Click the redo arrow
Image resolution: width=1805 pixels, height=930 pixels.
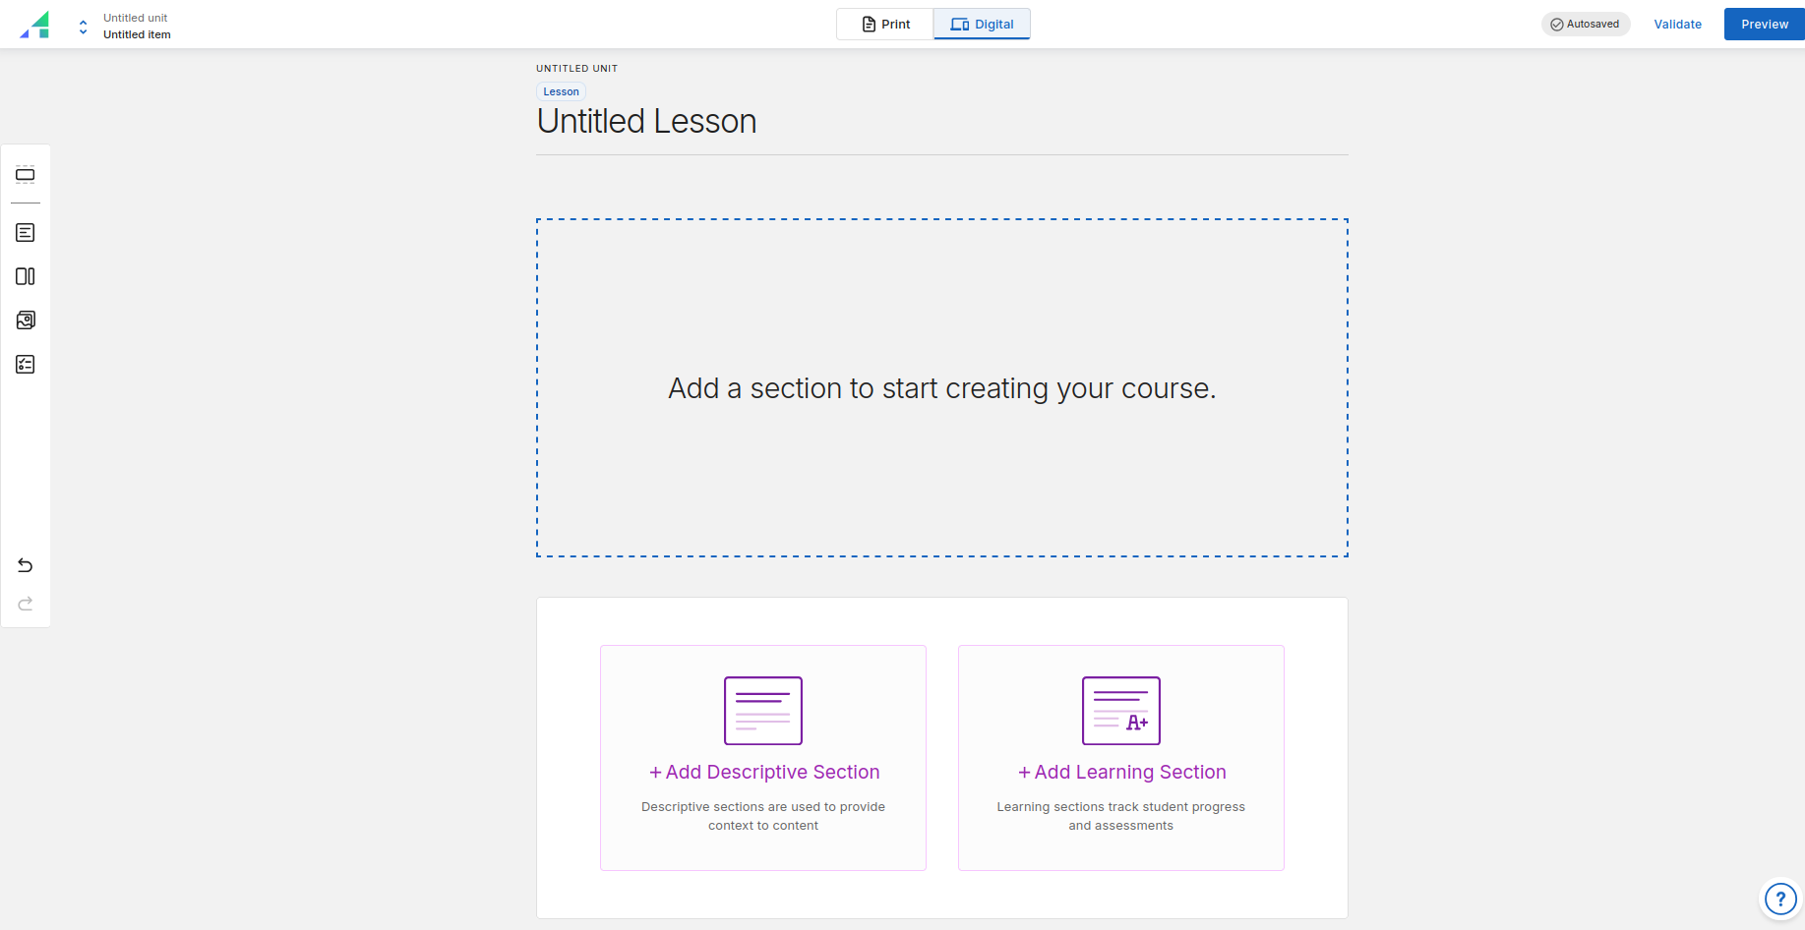coord(26,604)
